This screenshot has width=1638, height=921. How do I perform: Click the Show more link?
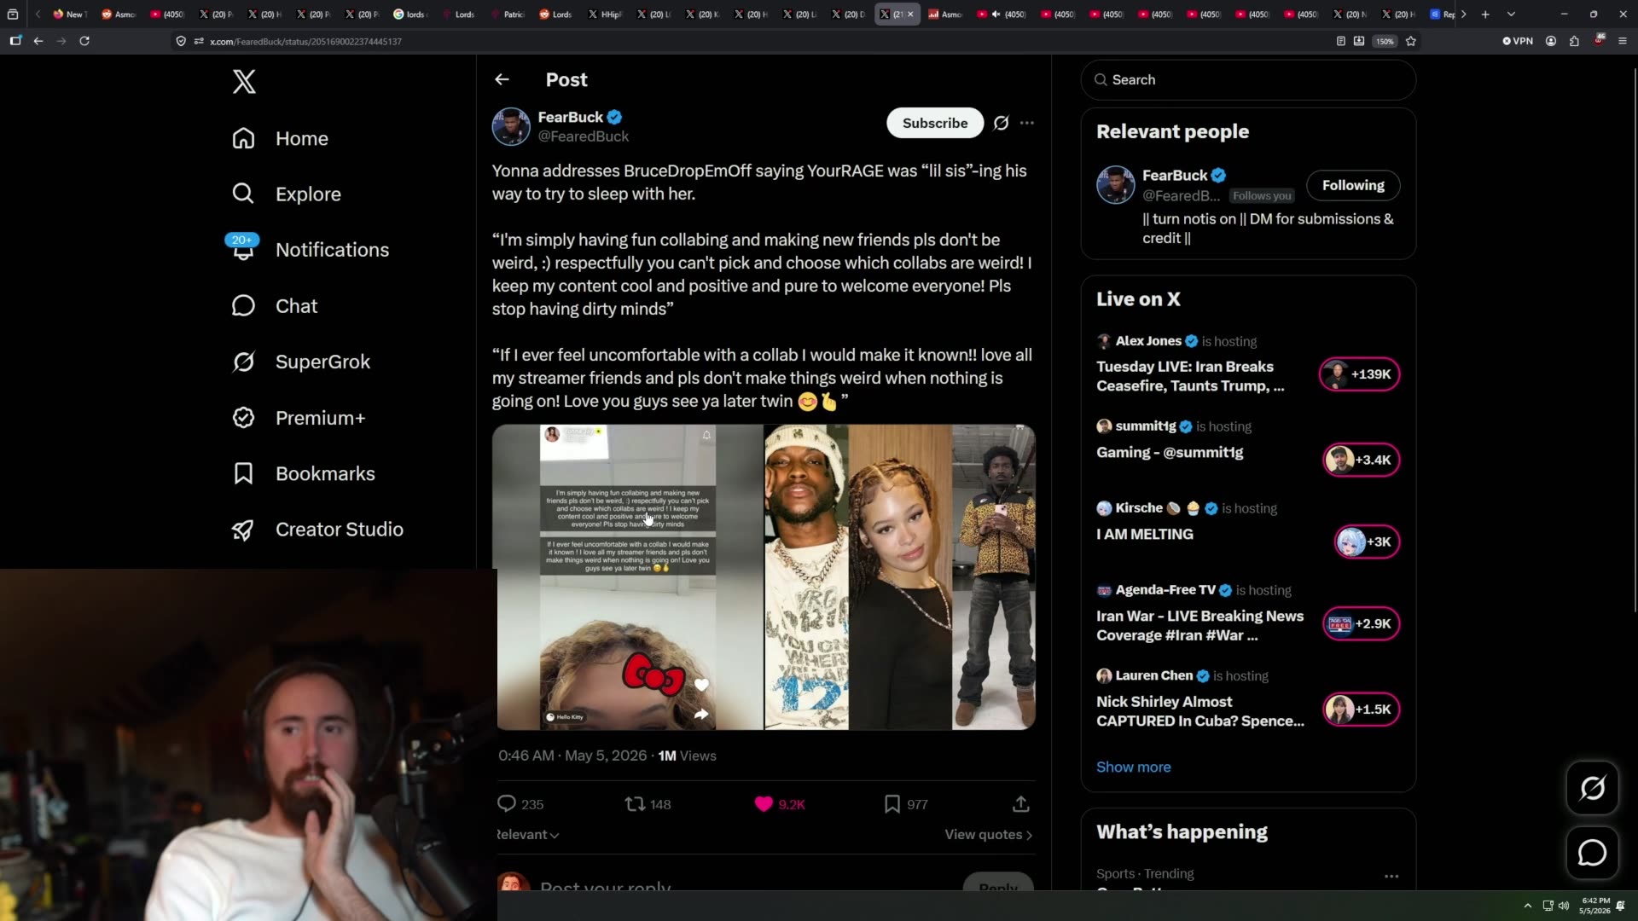(x=1133, y=767)
